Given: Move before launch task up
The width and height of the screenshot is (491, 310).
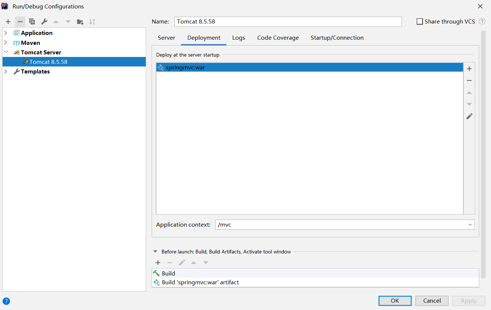Looking at the screenshot, I should pos(194,263).
